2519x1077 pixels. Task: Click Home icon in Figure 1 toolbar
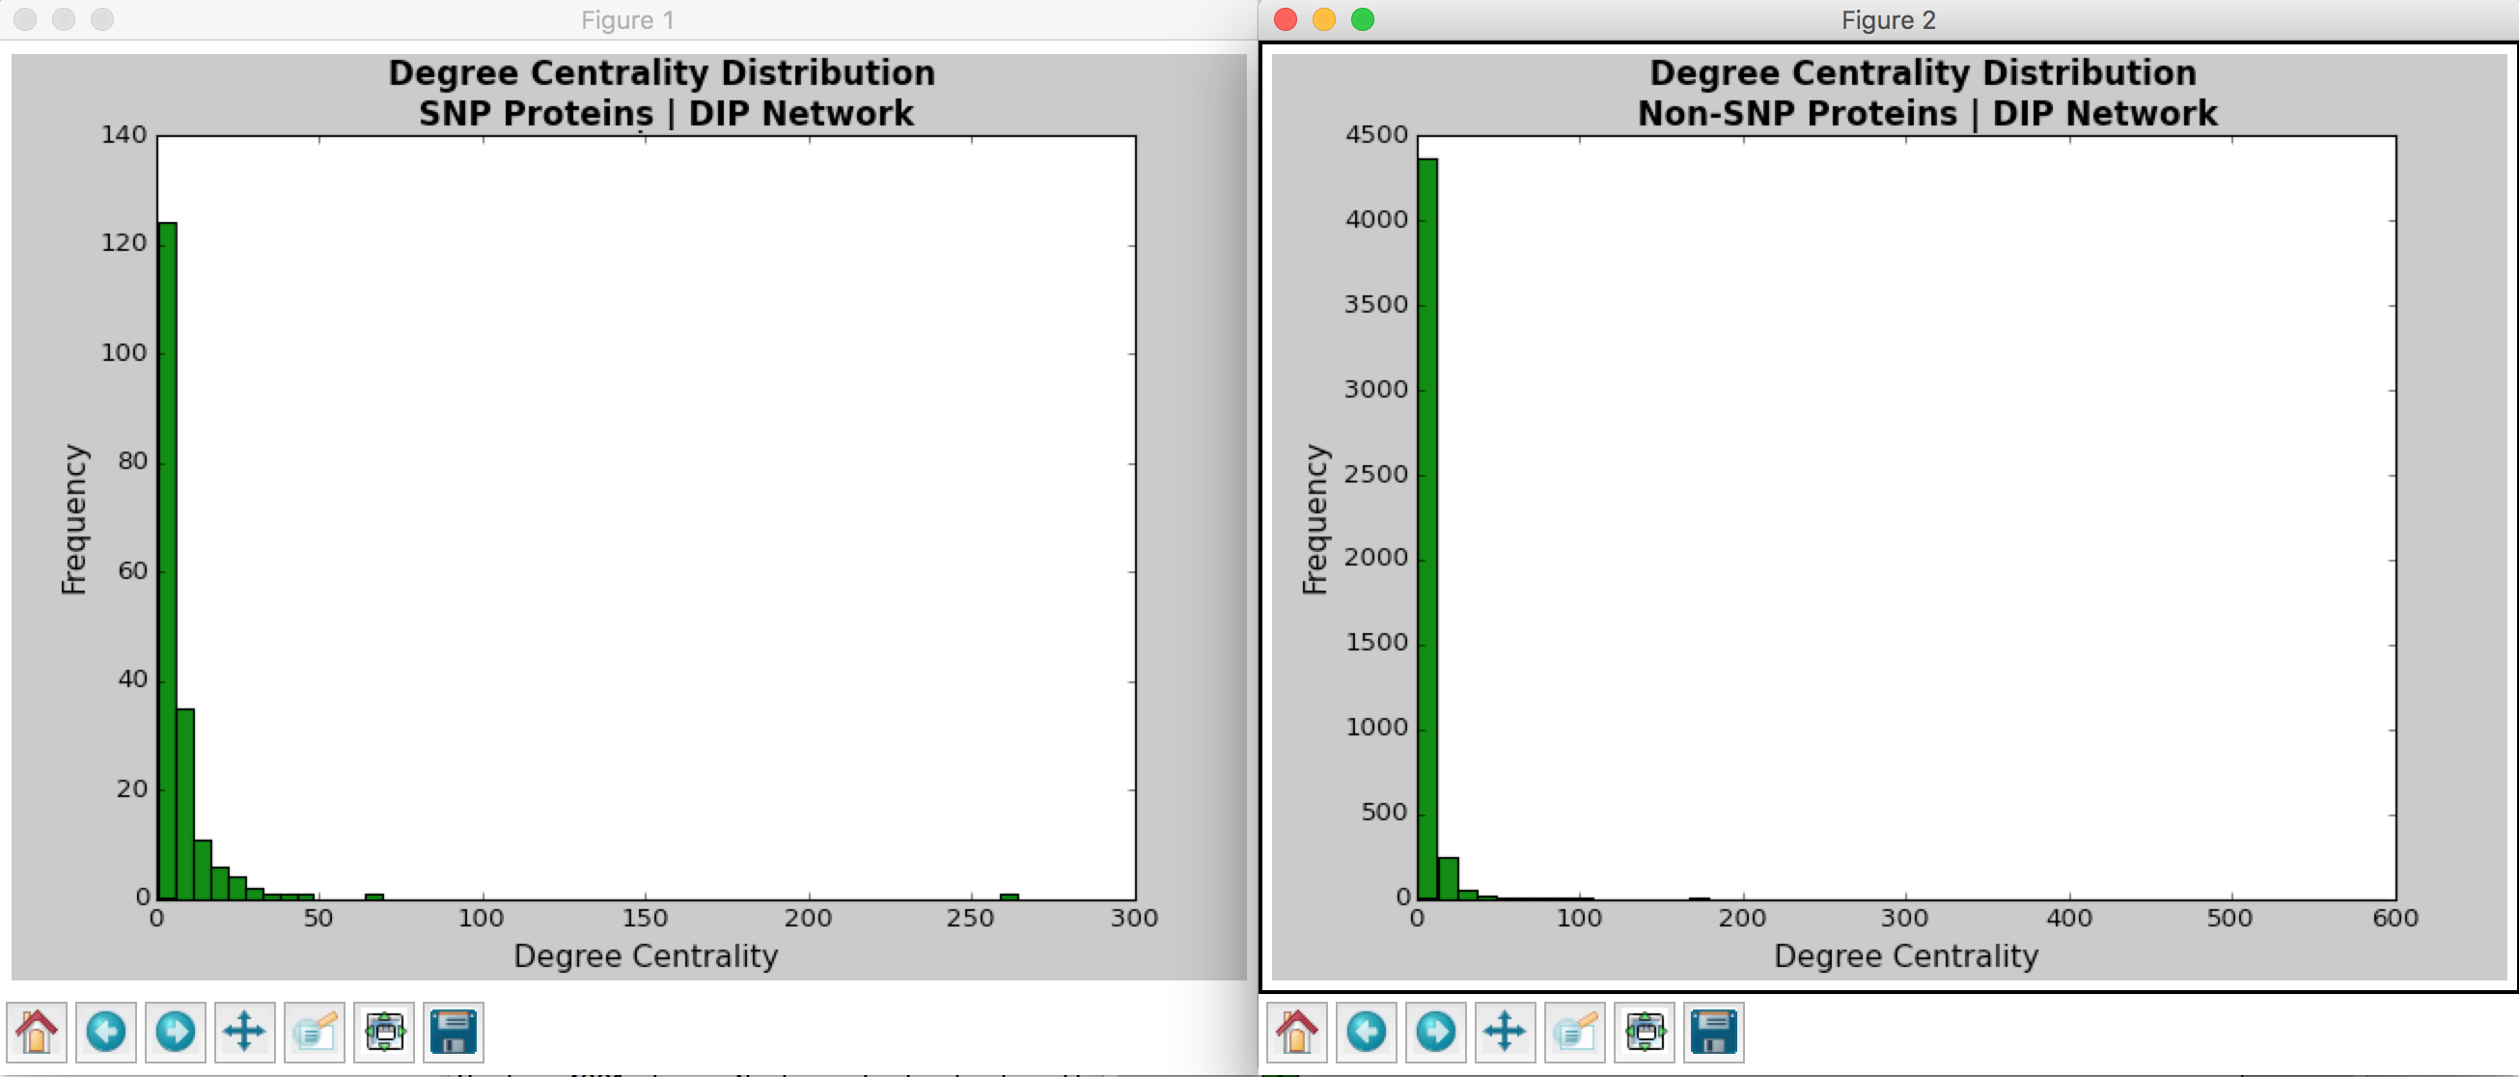(36, 1031)
